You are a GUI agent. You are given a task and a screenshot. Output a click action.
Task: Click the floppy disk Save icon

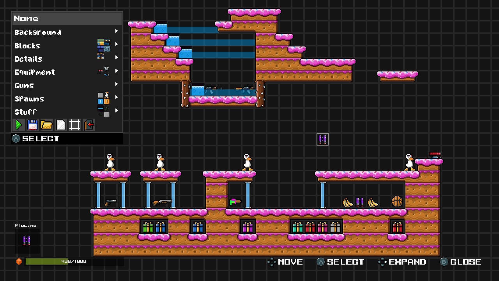pyautogui.click(x=32, y=125)
